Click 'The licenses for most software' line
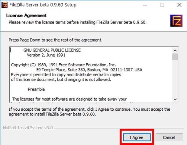187x145 pixels. [69, 99]
